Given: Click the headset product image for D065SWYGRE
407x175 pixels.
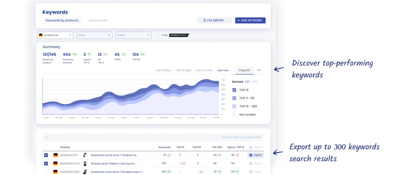Looking at the screenshot, I should pyautogui.click(x=85, y=172).
